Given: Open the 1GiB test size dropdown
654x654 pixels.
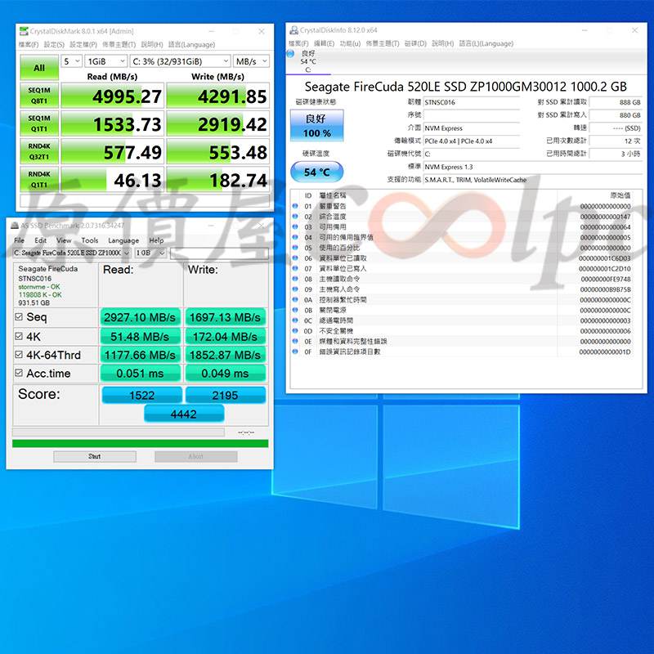Looking at the screenshot, I should (x=105, y=61).
